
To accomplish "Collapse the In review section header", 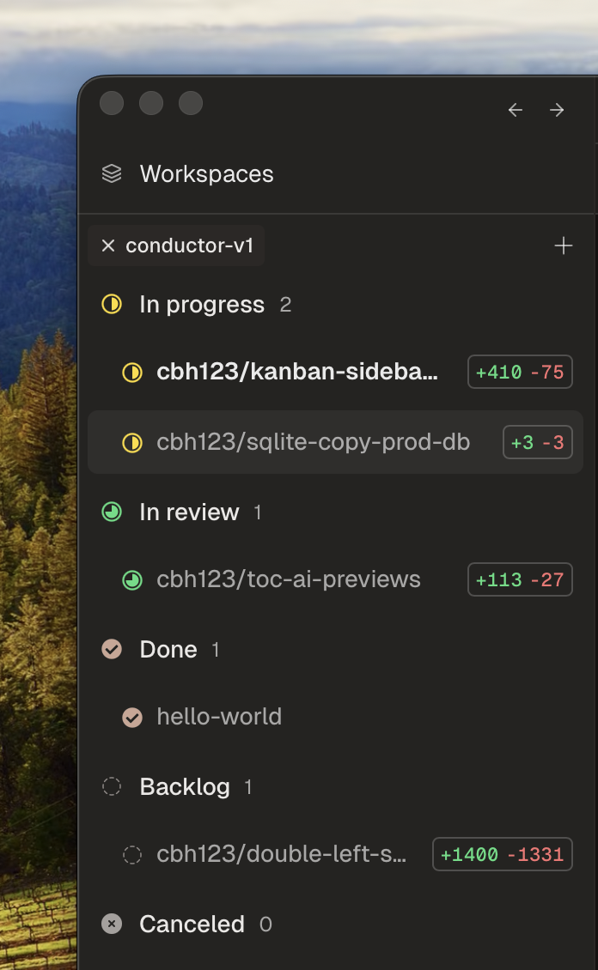I will [x=189, y=512].
